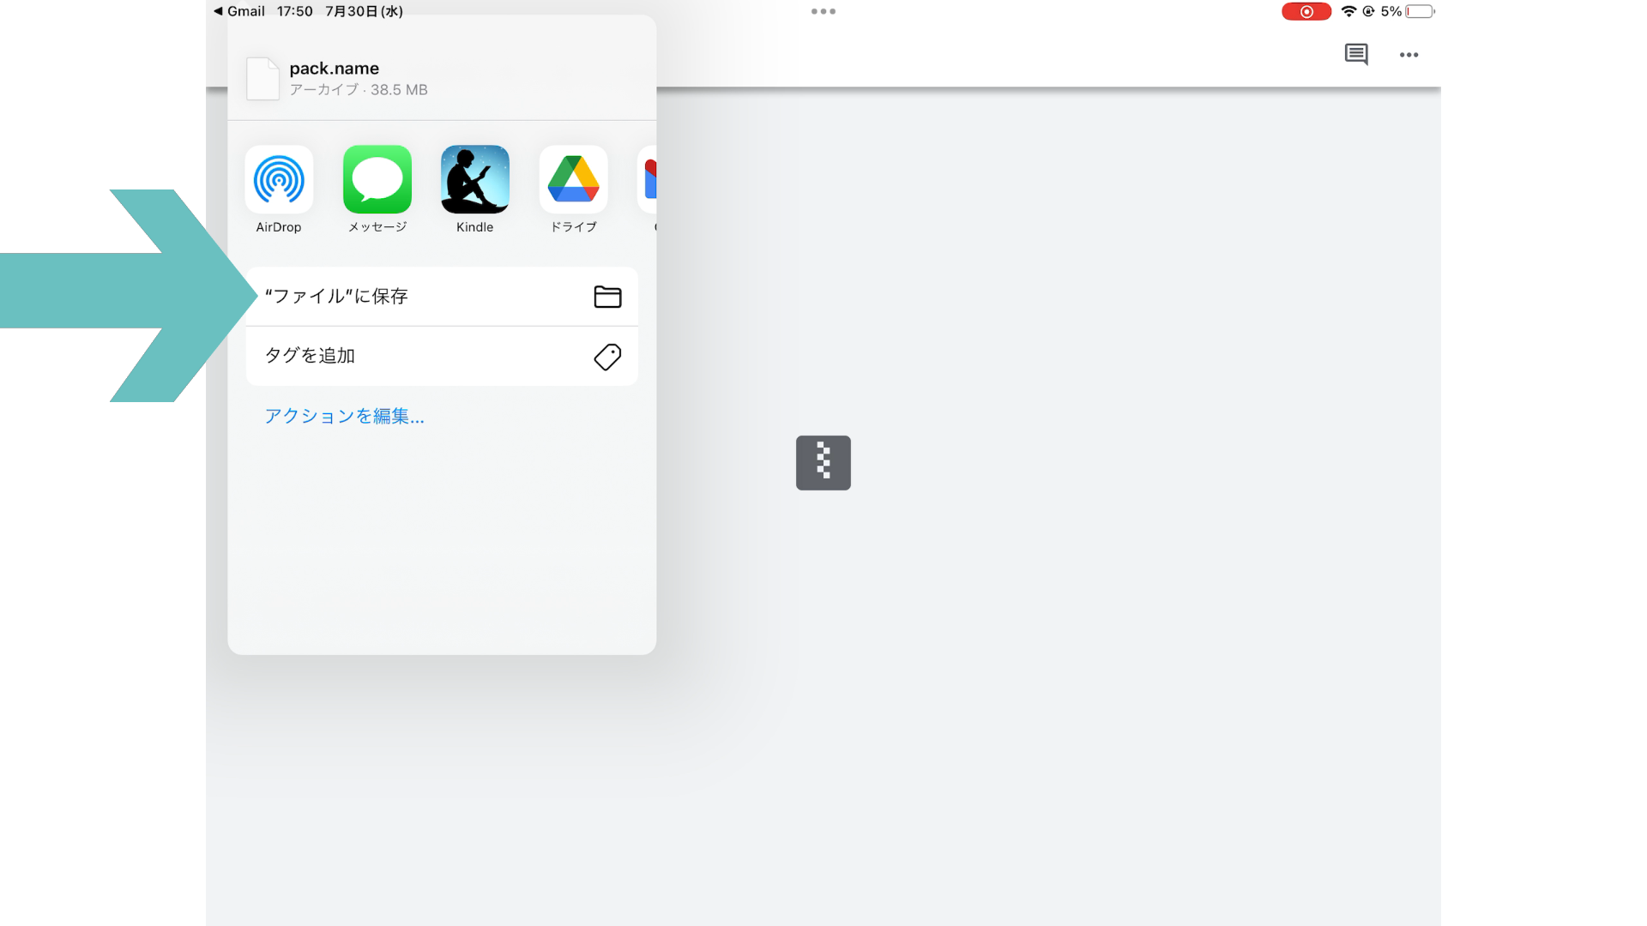Open アクションを編集... link
Screen dimensions: 1647x926
[x=344, y=417]
